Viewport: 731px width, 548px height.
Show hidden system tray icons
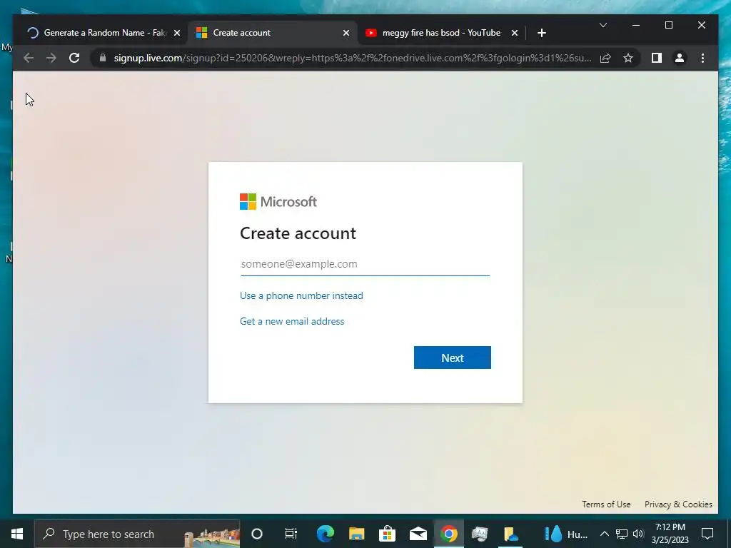click(604, 534)
